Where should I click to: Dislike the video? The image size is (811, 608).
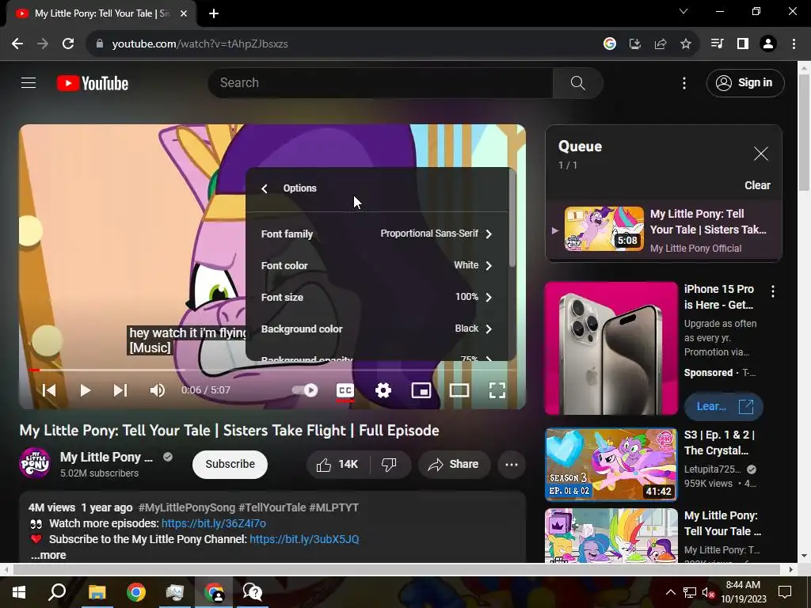(x=390, y=464)
